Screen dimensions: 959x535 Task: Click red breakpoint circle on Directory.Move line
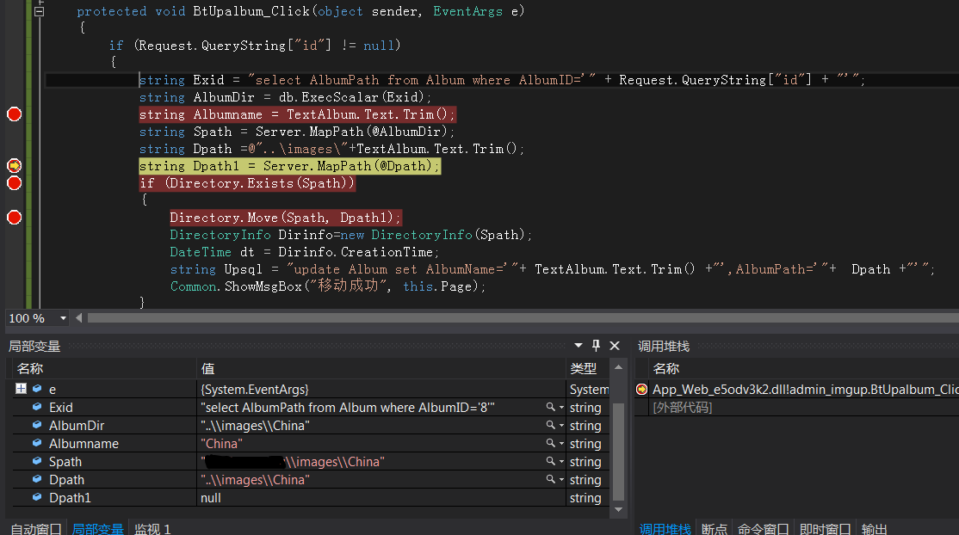point(13,217)
